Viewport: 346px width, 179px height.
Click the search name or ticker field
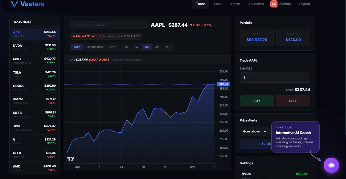click(x=109, y=25)
